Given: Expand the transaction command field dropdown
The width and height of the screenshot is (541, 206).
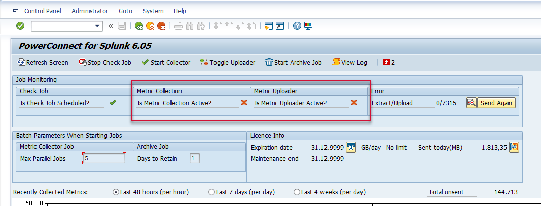Looking at the screenshot, I should click(x=98, y=26).
